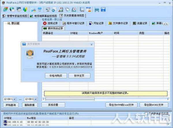The height and width of the screenshot is (128, 173).
Task: Click the picture document toolbar icon
Action: (x=61, y=9)
